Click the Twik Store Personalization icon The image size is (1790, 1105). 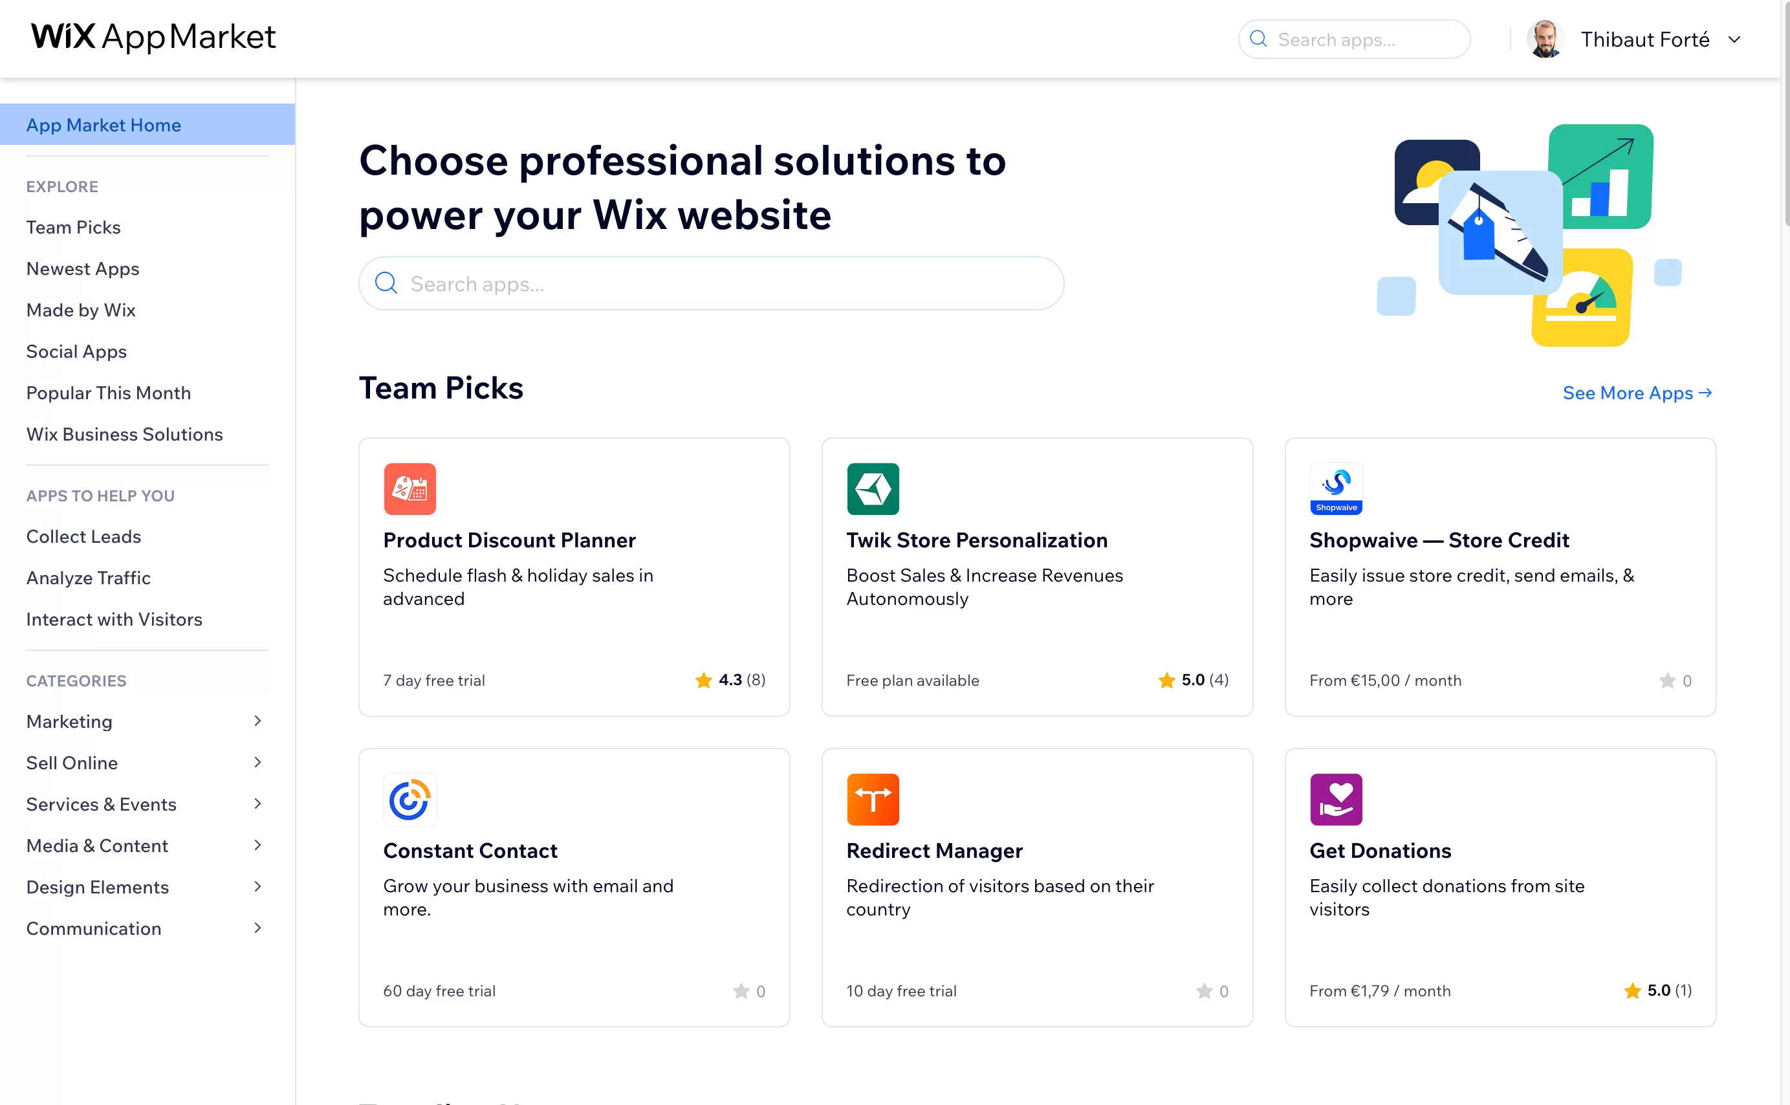(873, 488)
